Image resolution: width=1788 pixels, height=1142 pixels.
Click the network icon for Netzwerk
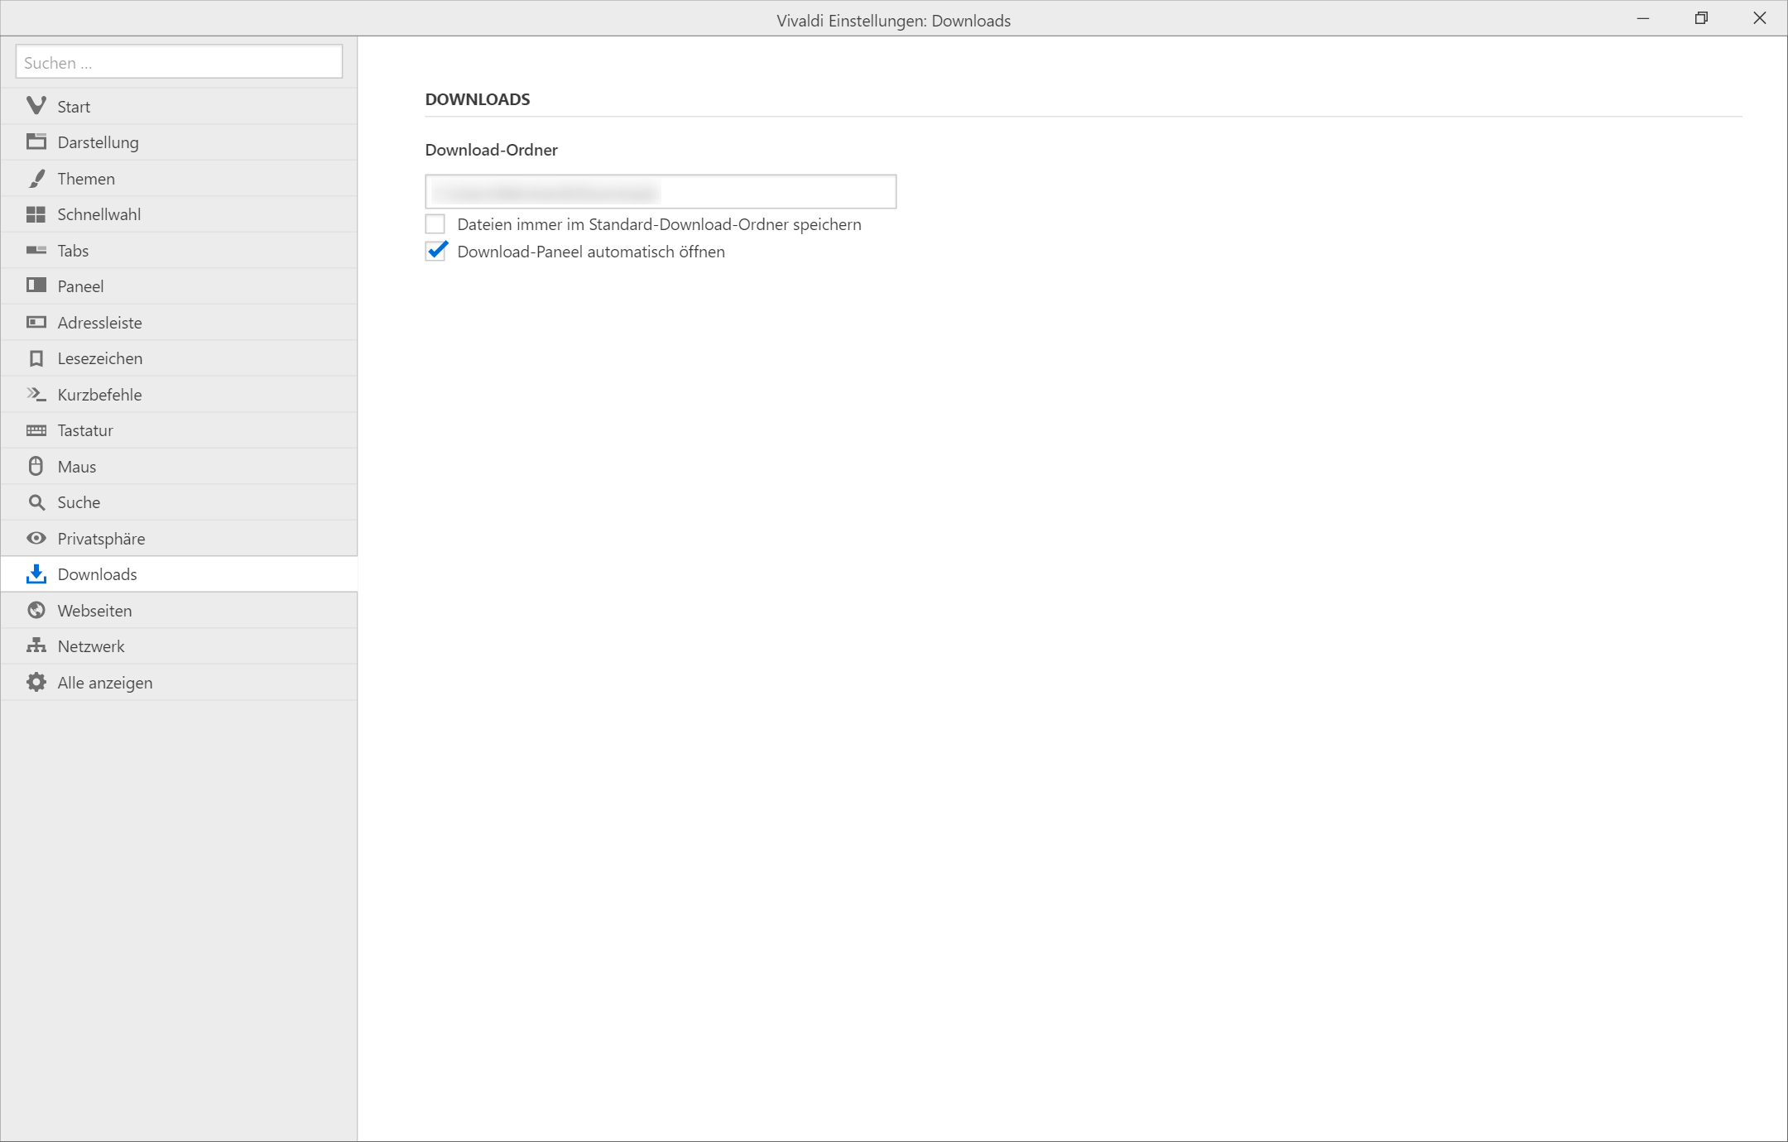coord(36,646)
